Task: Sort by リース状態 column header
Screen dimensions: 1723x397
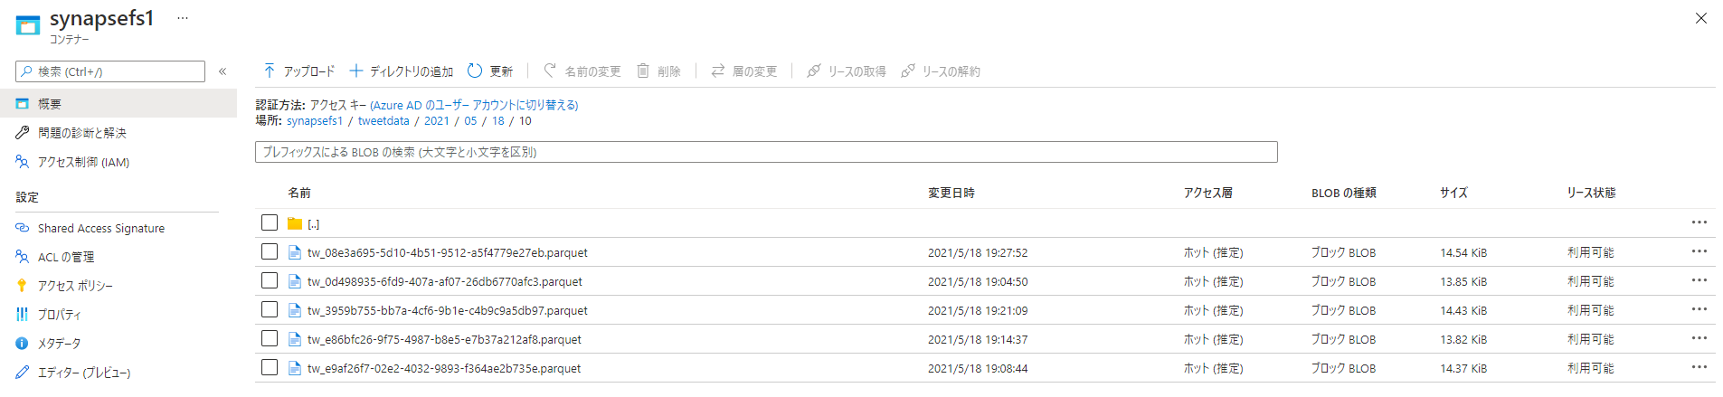Action: pyautogui.click(x=1591, y=193)
